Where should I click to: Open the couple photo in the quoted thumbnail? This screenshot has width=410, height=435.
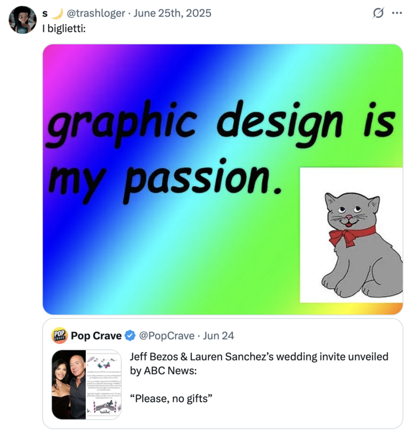pos(69,385)
